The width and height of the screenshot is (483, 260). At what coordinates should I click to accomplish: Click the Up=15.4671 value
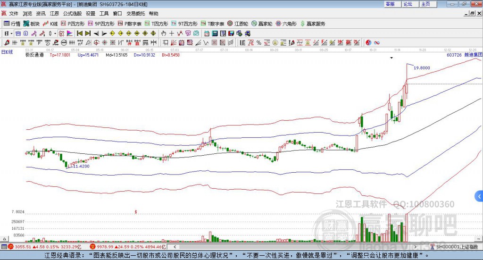(88, 55)
